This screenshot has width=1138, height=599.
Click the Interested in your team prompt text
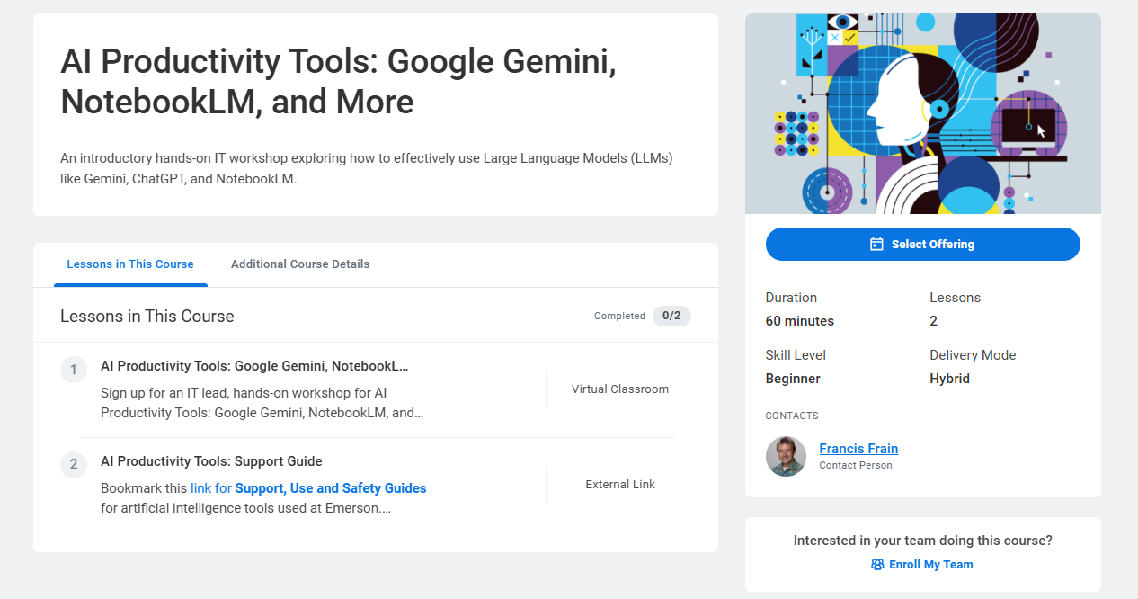tap(923, 541)
